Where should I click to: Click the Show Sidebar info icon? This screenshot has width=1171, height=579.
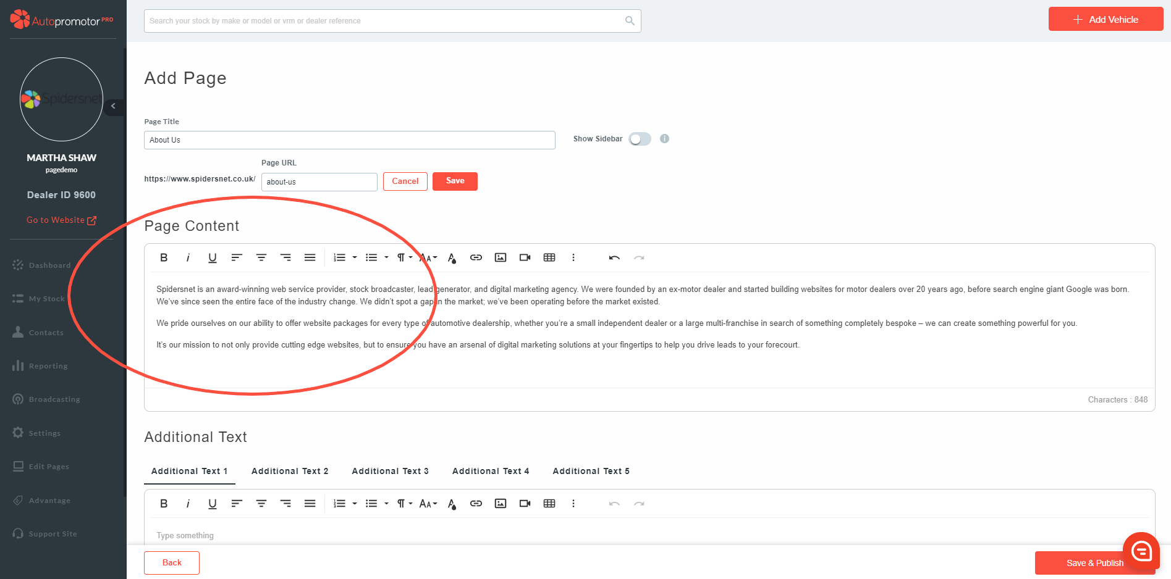tap(664, 139)
